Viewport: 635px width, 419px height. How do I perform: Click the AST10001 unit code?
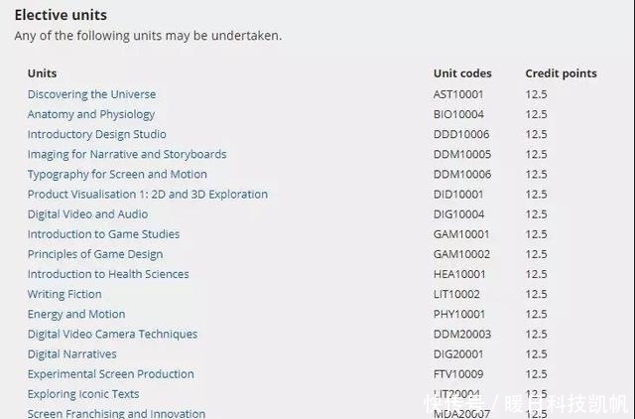(x=460, y=94)
